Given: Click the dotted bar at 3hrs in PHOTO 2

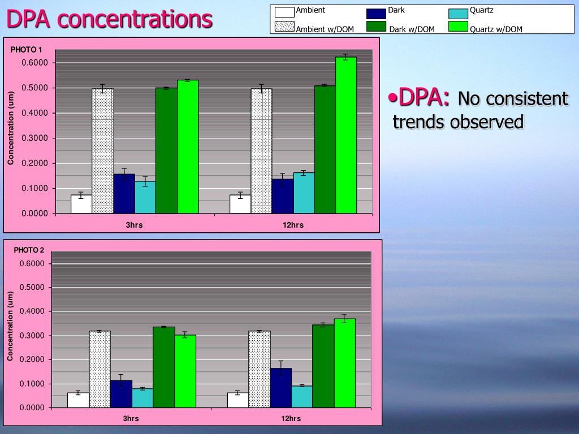Looking at the screenshot, I should pos(100,370).
